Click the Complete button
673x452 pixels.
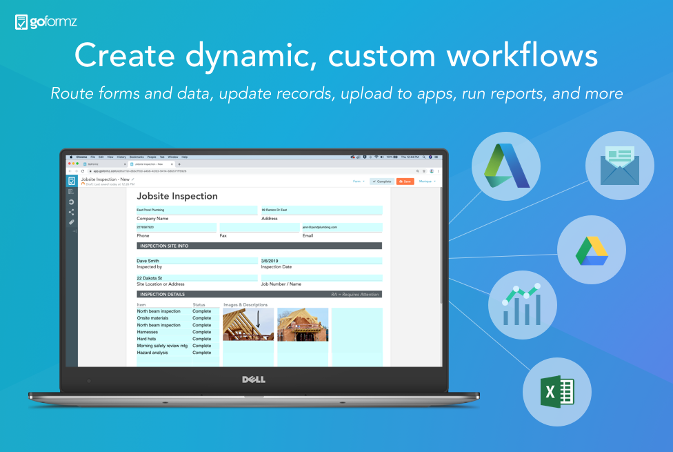[381, 181]
